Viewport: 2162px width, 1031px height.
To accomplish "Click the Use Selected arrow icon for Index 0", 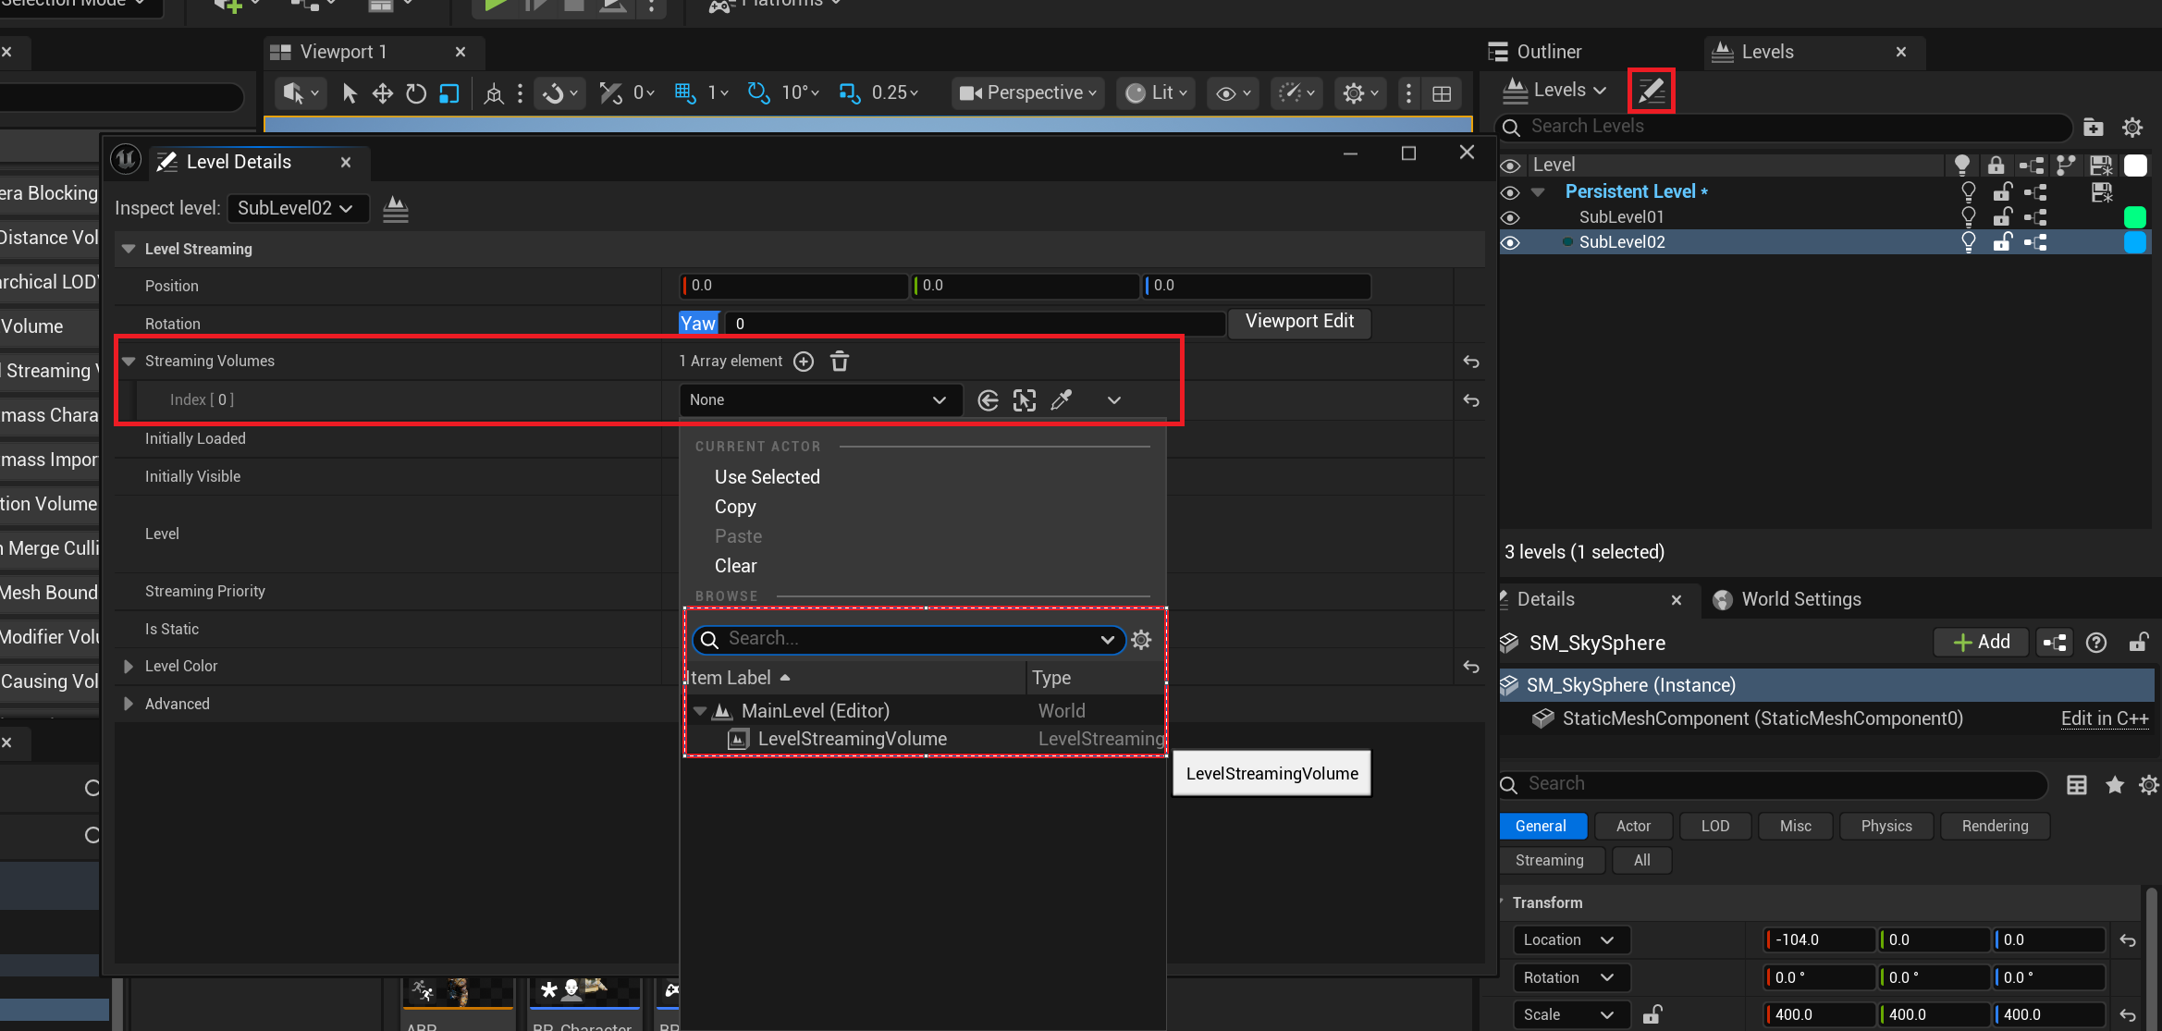I will coord(988,399).
